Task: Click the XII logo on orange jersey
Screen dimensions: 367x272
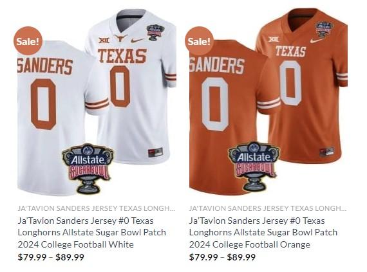Action: pos(274,39)
